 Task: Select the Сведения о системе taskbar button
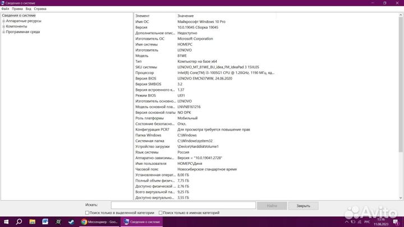(x=142, y=222)
